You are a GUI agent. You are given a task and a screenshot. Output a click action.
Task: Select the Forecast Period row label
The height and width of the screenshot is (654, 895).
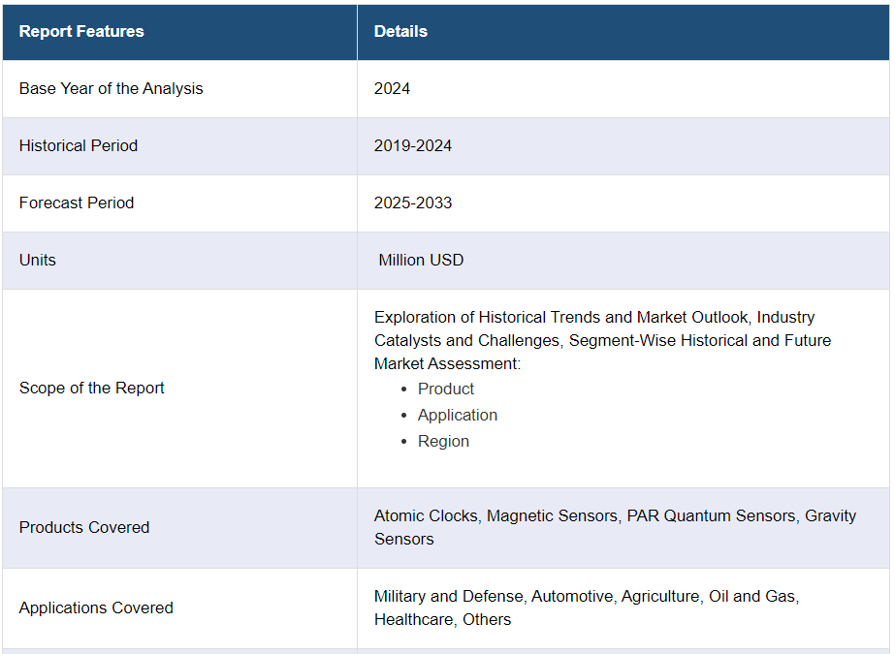point(77,202)
